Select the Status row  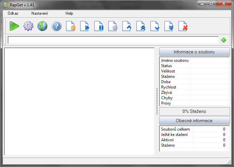[194, 66]
